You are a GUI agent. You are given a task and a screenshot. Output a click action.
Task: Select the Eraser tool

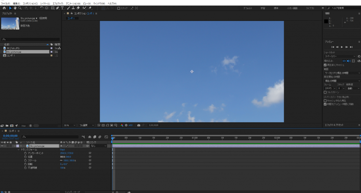[78, 8]
